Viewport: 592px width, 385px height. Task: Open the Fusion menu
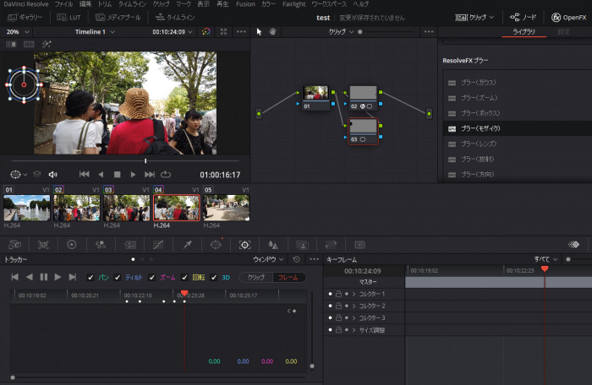click(x=245, y=4)
